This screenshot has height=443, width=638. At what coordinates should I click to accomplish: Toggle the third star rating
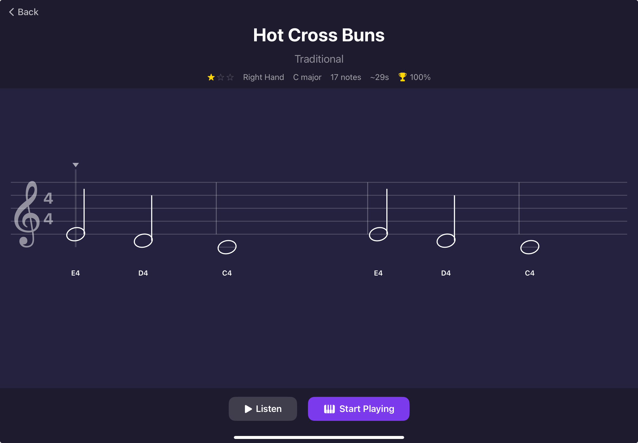[230, 77]
